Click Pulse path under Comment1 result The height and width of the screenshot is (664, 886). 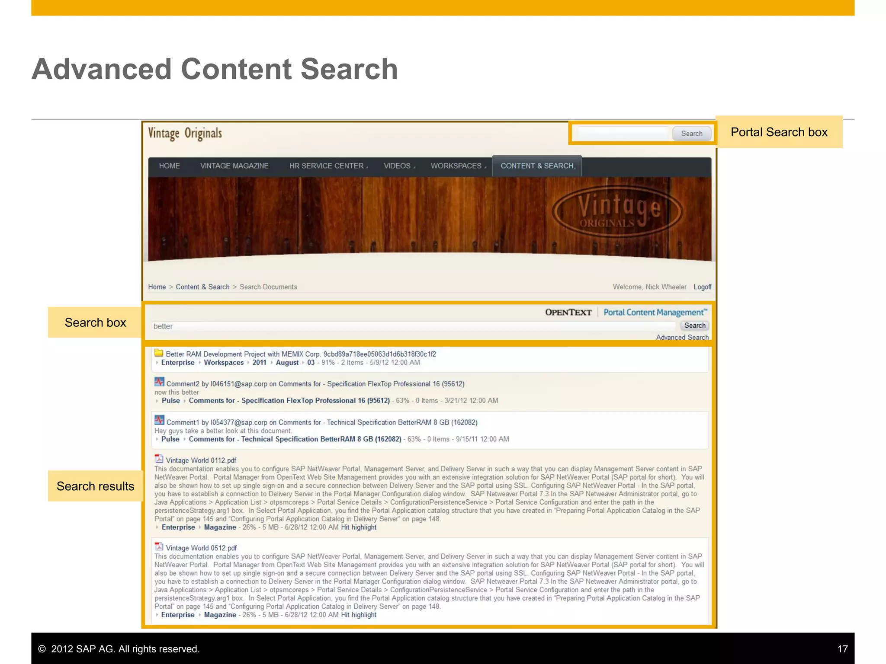(170, 439)
